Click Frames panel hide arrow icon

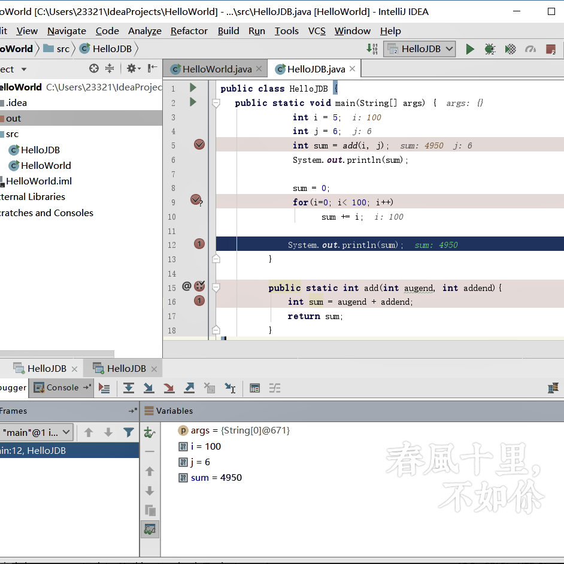click(x=133, y=411)
